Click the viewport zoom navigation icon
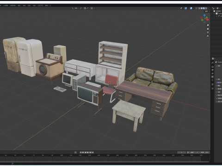This screenshot has height=166, width=222. pyautogui.click(x=208, y=25)
